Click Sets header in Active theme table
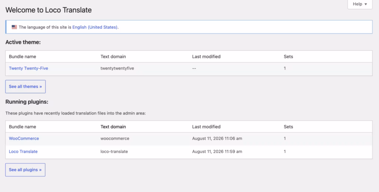 [x=288, y=57]
